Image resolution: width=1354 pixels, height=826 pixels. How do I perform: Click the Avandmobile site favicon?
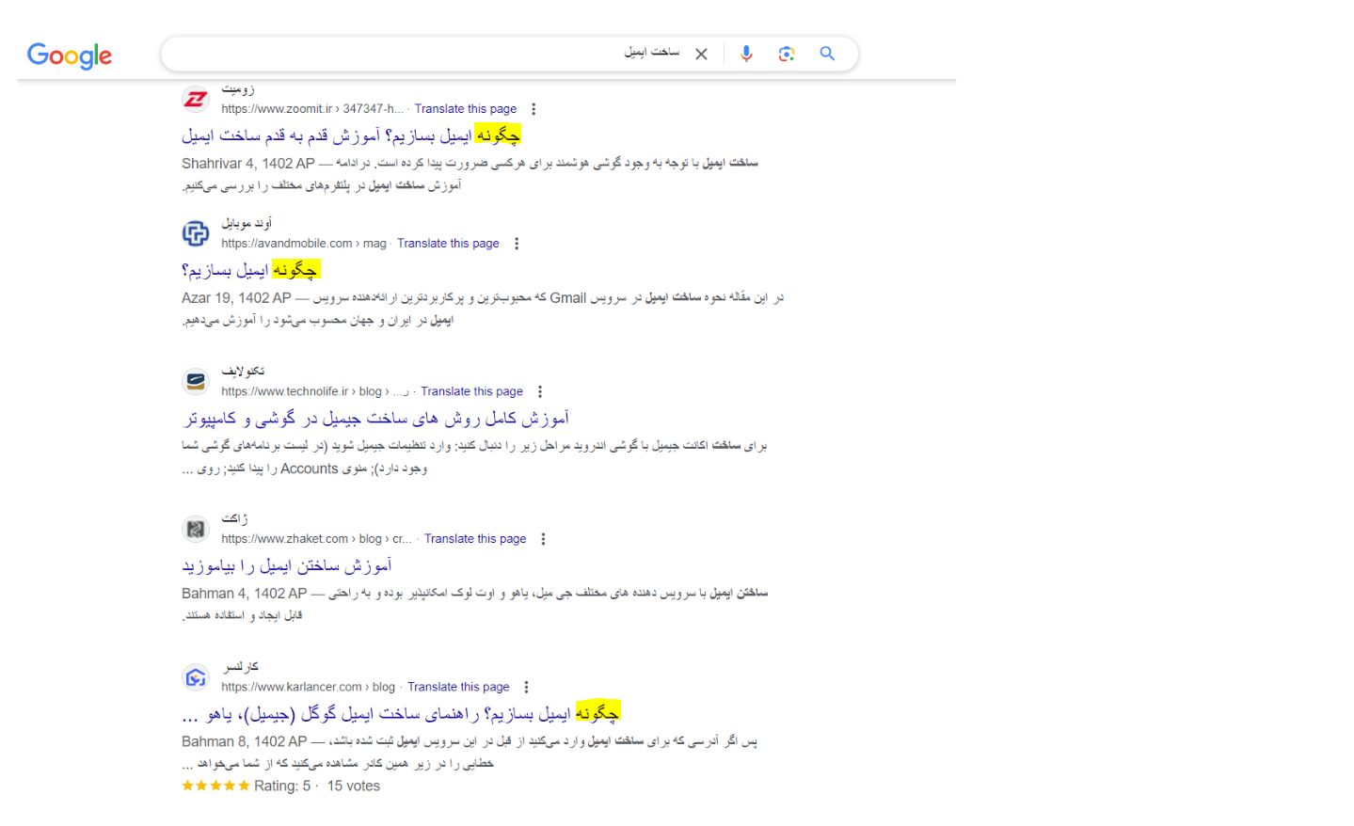[196, 233]
